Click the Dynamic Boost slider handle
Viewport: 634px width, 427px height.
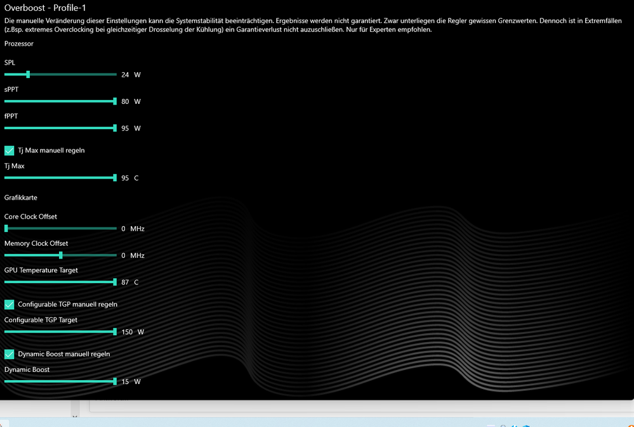click(x=114, y=381)
